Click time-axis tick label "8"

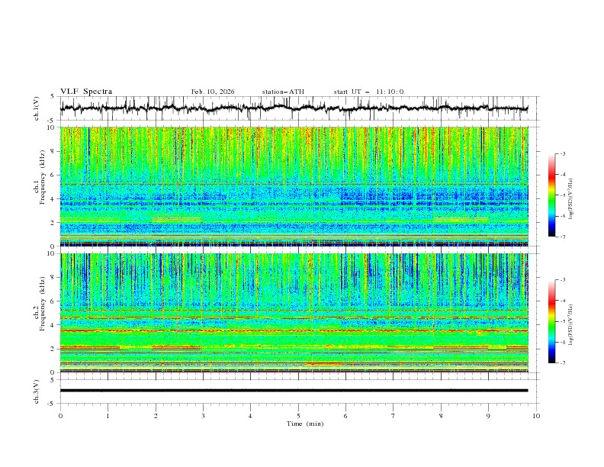click(441, 416)
